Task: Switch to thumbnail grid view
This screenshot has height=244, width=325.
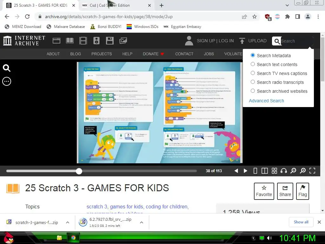Action: pyautogui.click(x=274, y=171)
